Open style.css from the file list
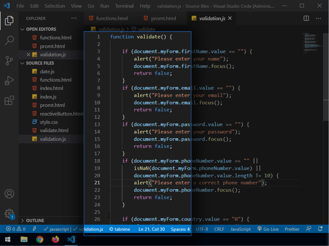 49,122
